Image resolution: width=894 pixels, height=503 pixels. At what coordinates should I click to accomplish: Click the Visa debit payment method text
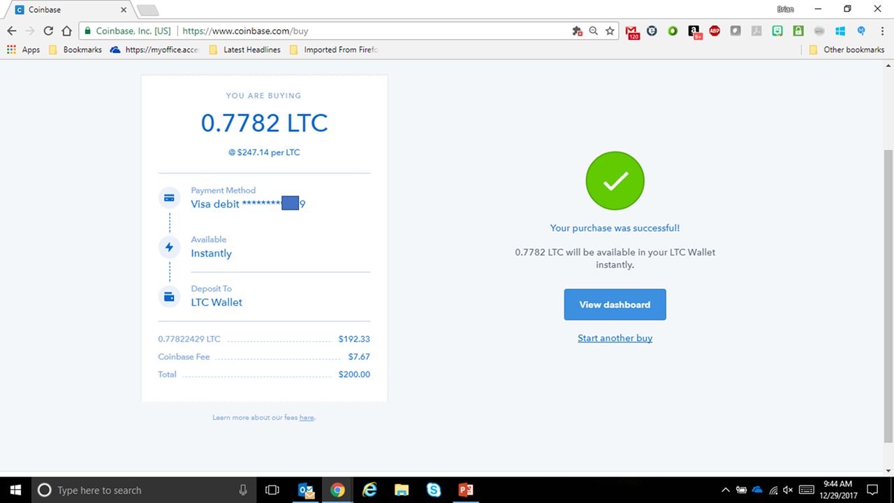[248, 204]
